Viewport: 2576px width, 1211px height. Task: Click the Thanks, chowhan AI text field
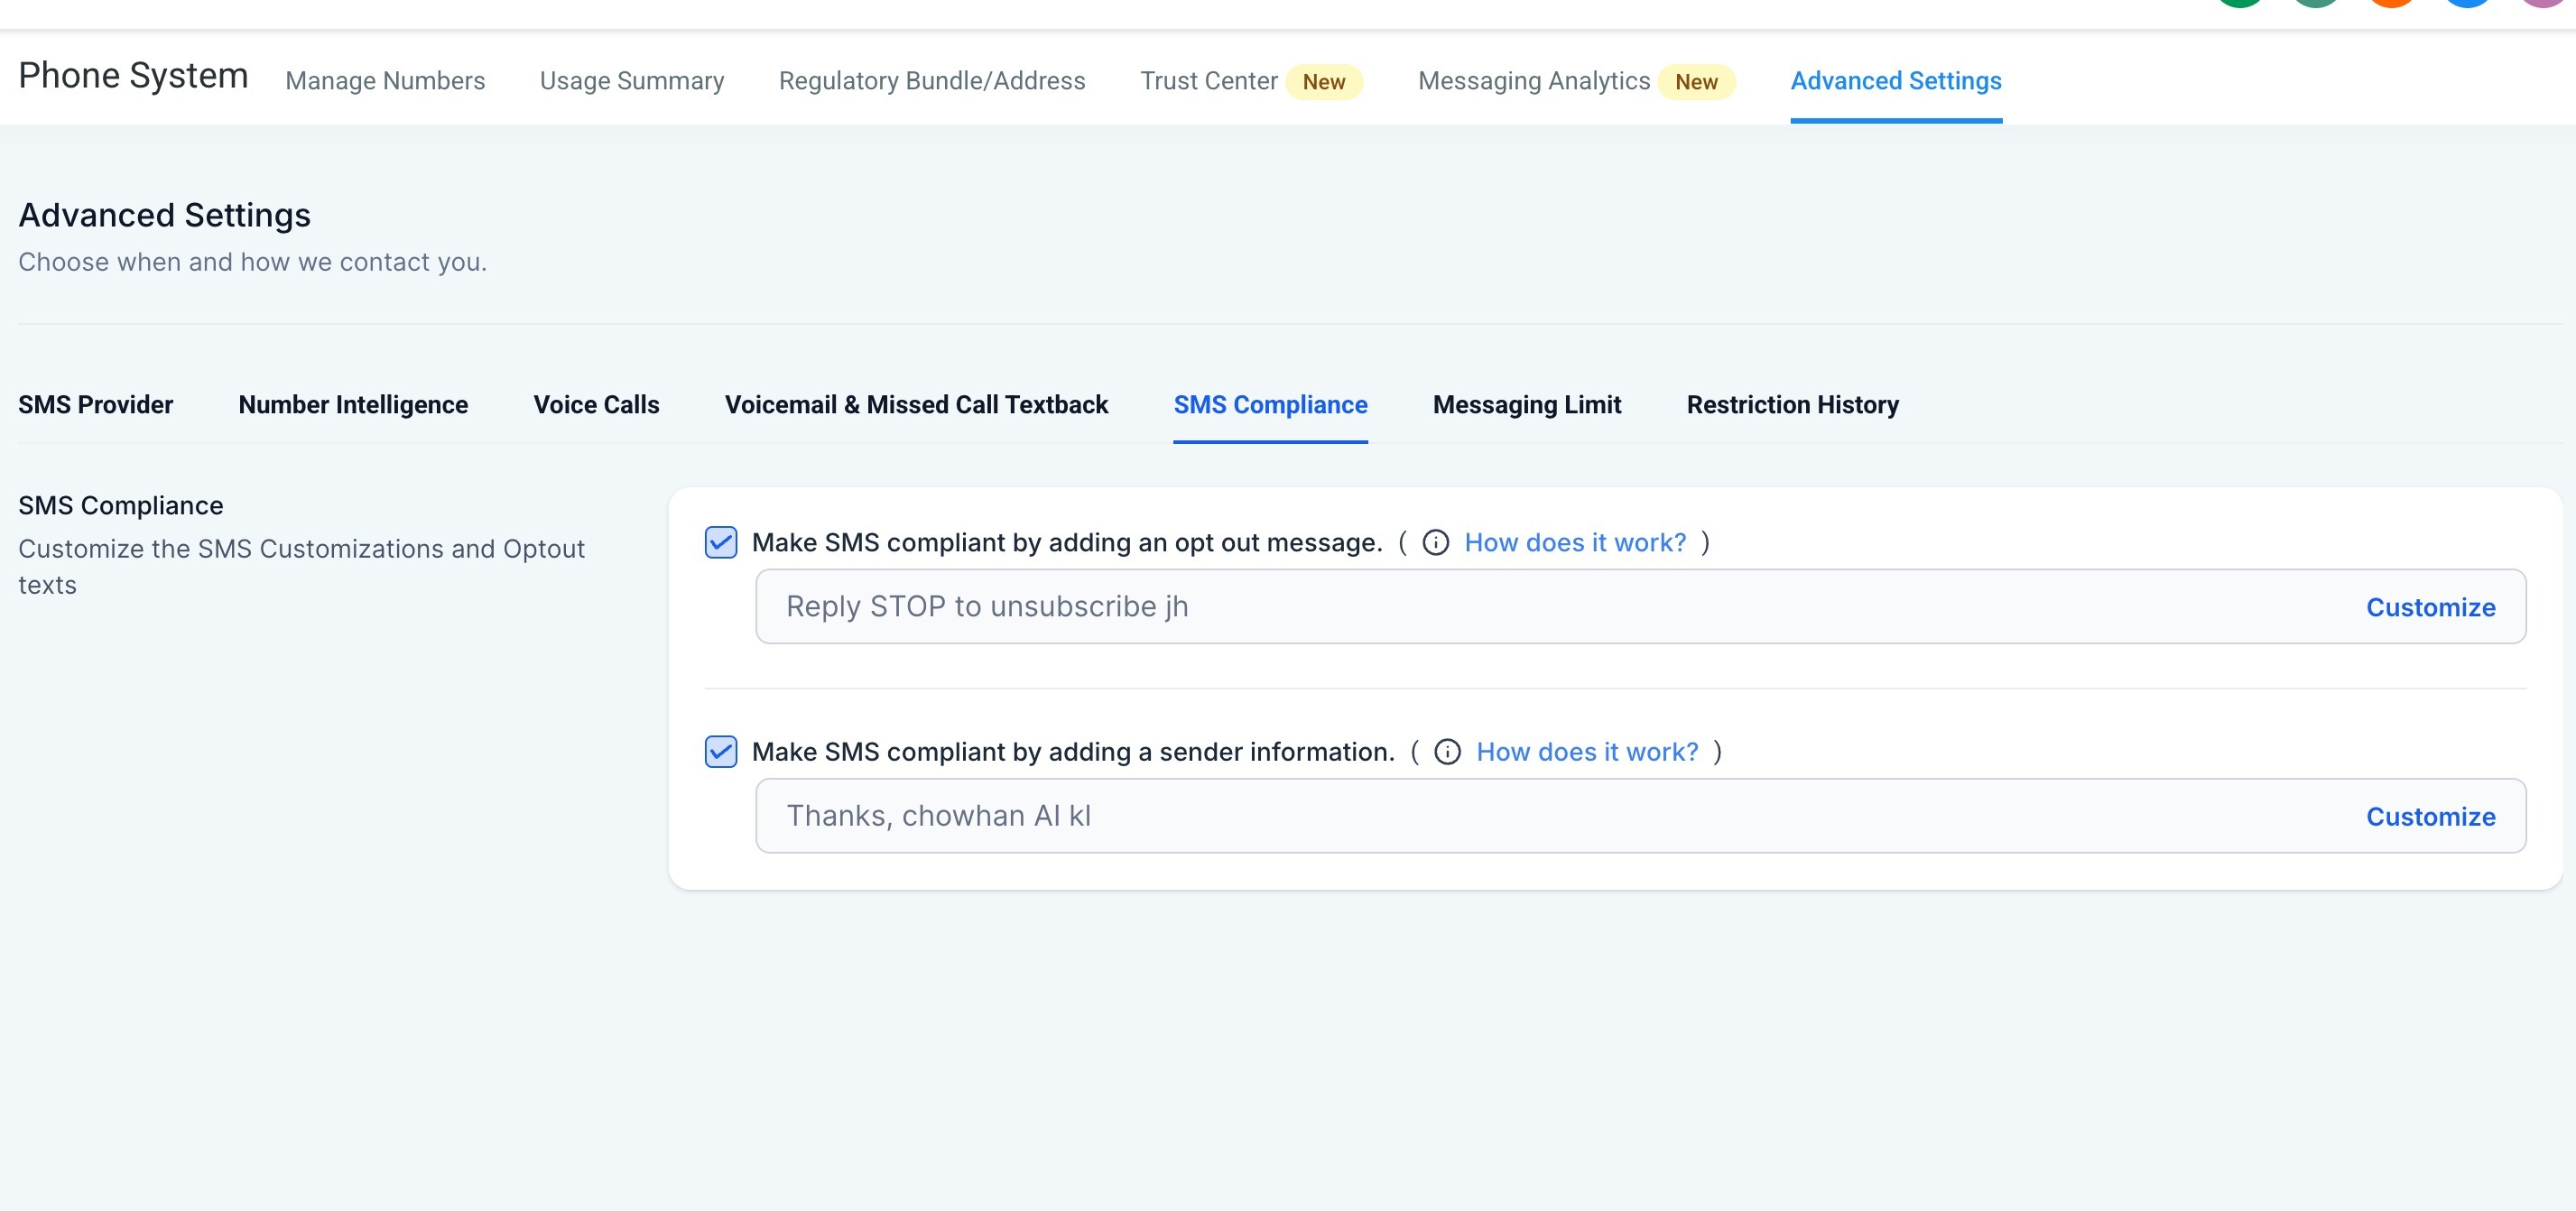(1400, 816)
